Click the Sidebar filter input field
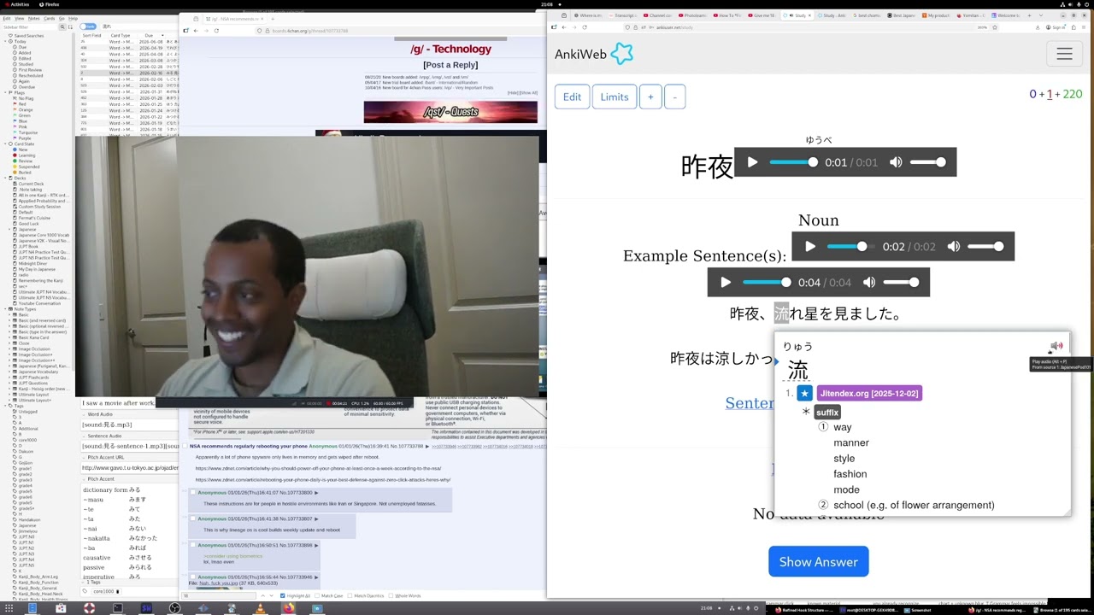This screenshot has height=615, width=1094. click(x=29, y=27)
